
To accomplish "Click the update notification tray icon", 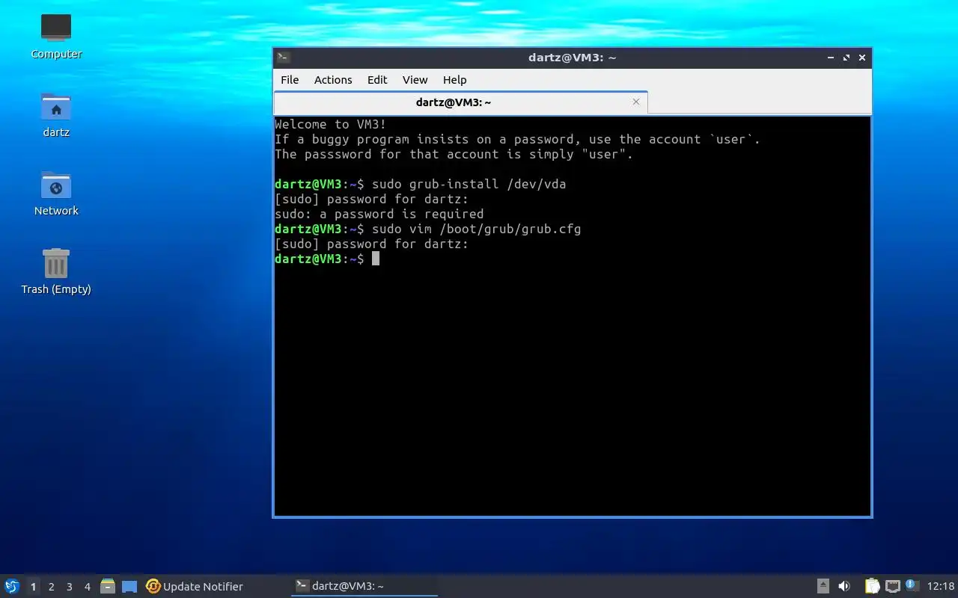I will (x=912, y=585).
